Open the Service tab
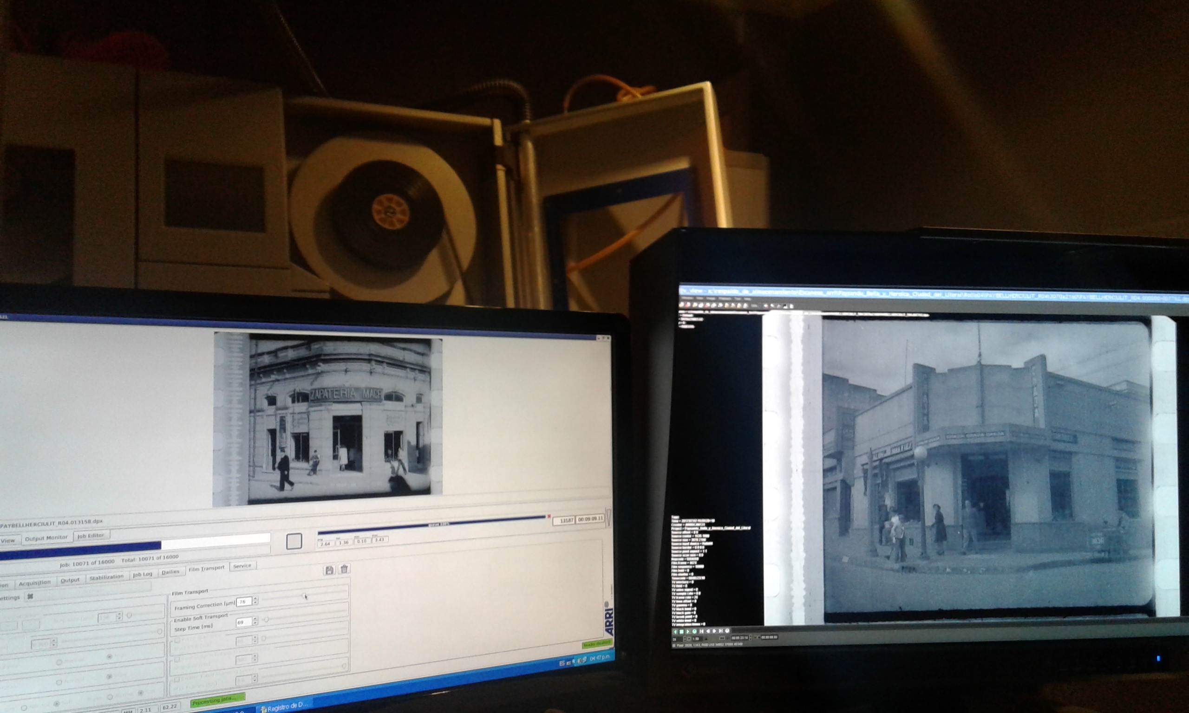This screenshot has height=713, width=1189. [242, 566]
